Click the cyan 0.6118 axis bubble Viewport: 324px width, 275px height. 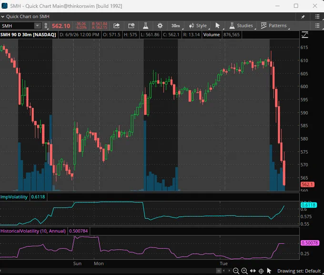[308, 205]
